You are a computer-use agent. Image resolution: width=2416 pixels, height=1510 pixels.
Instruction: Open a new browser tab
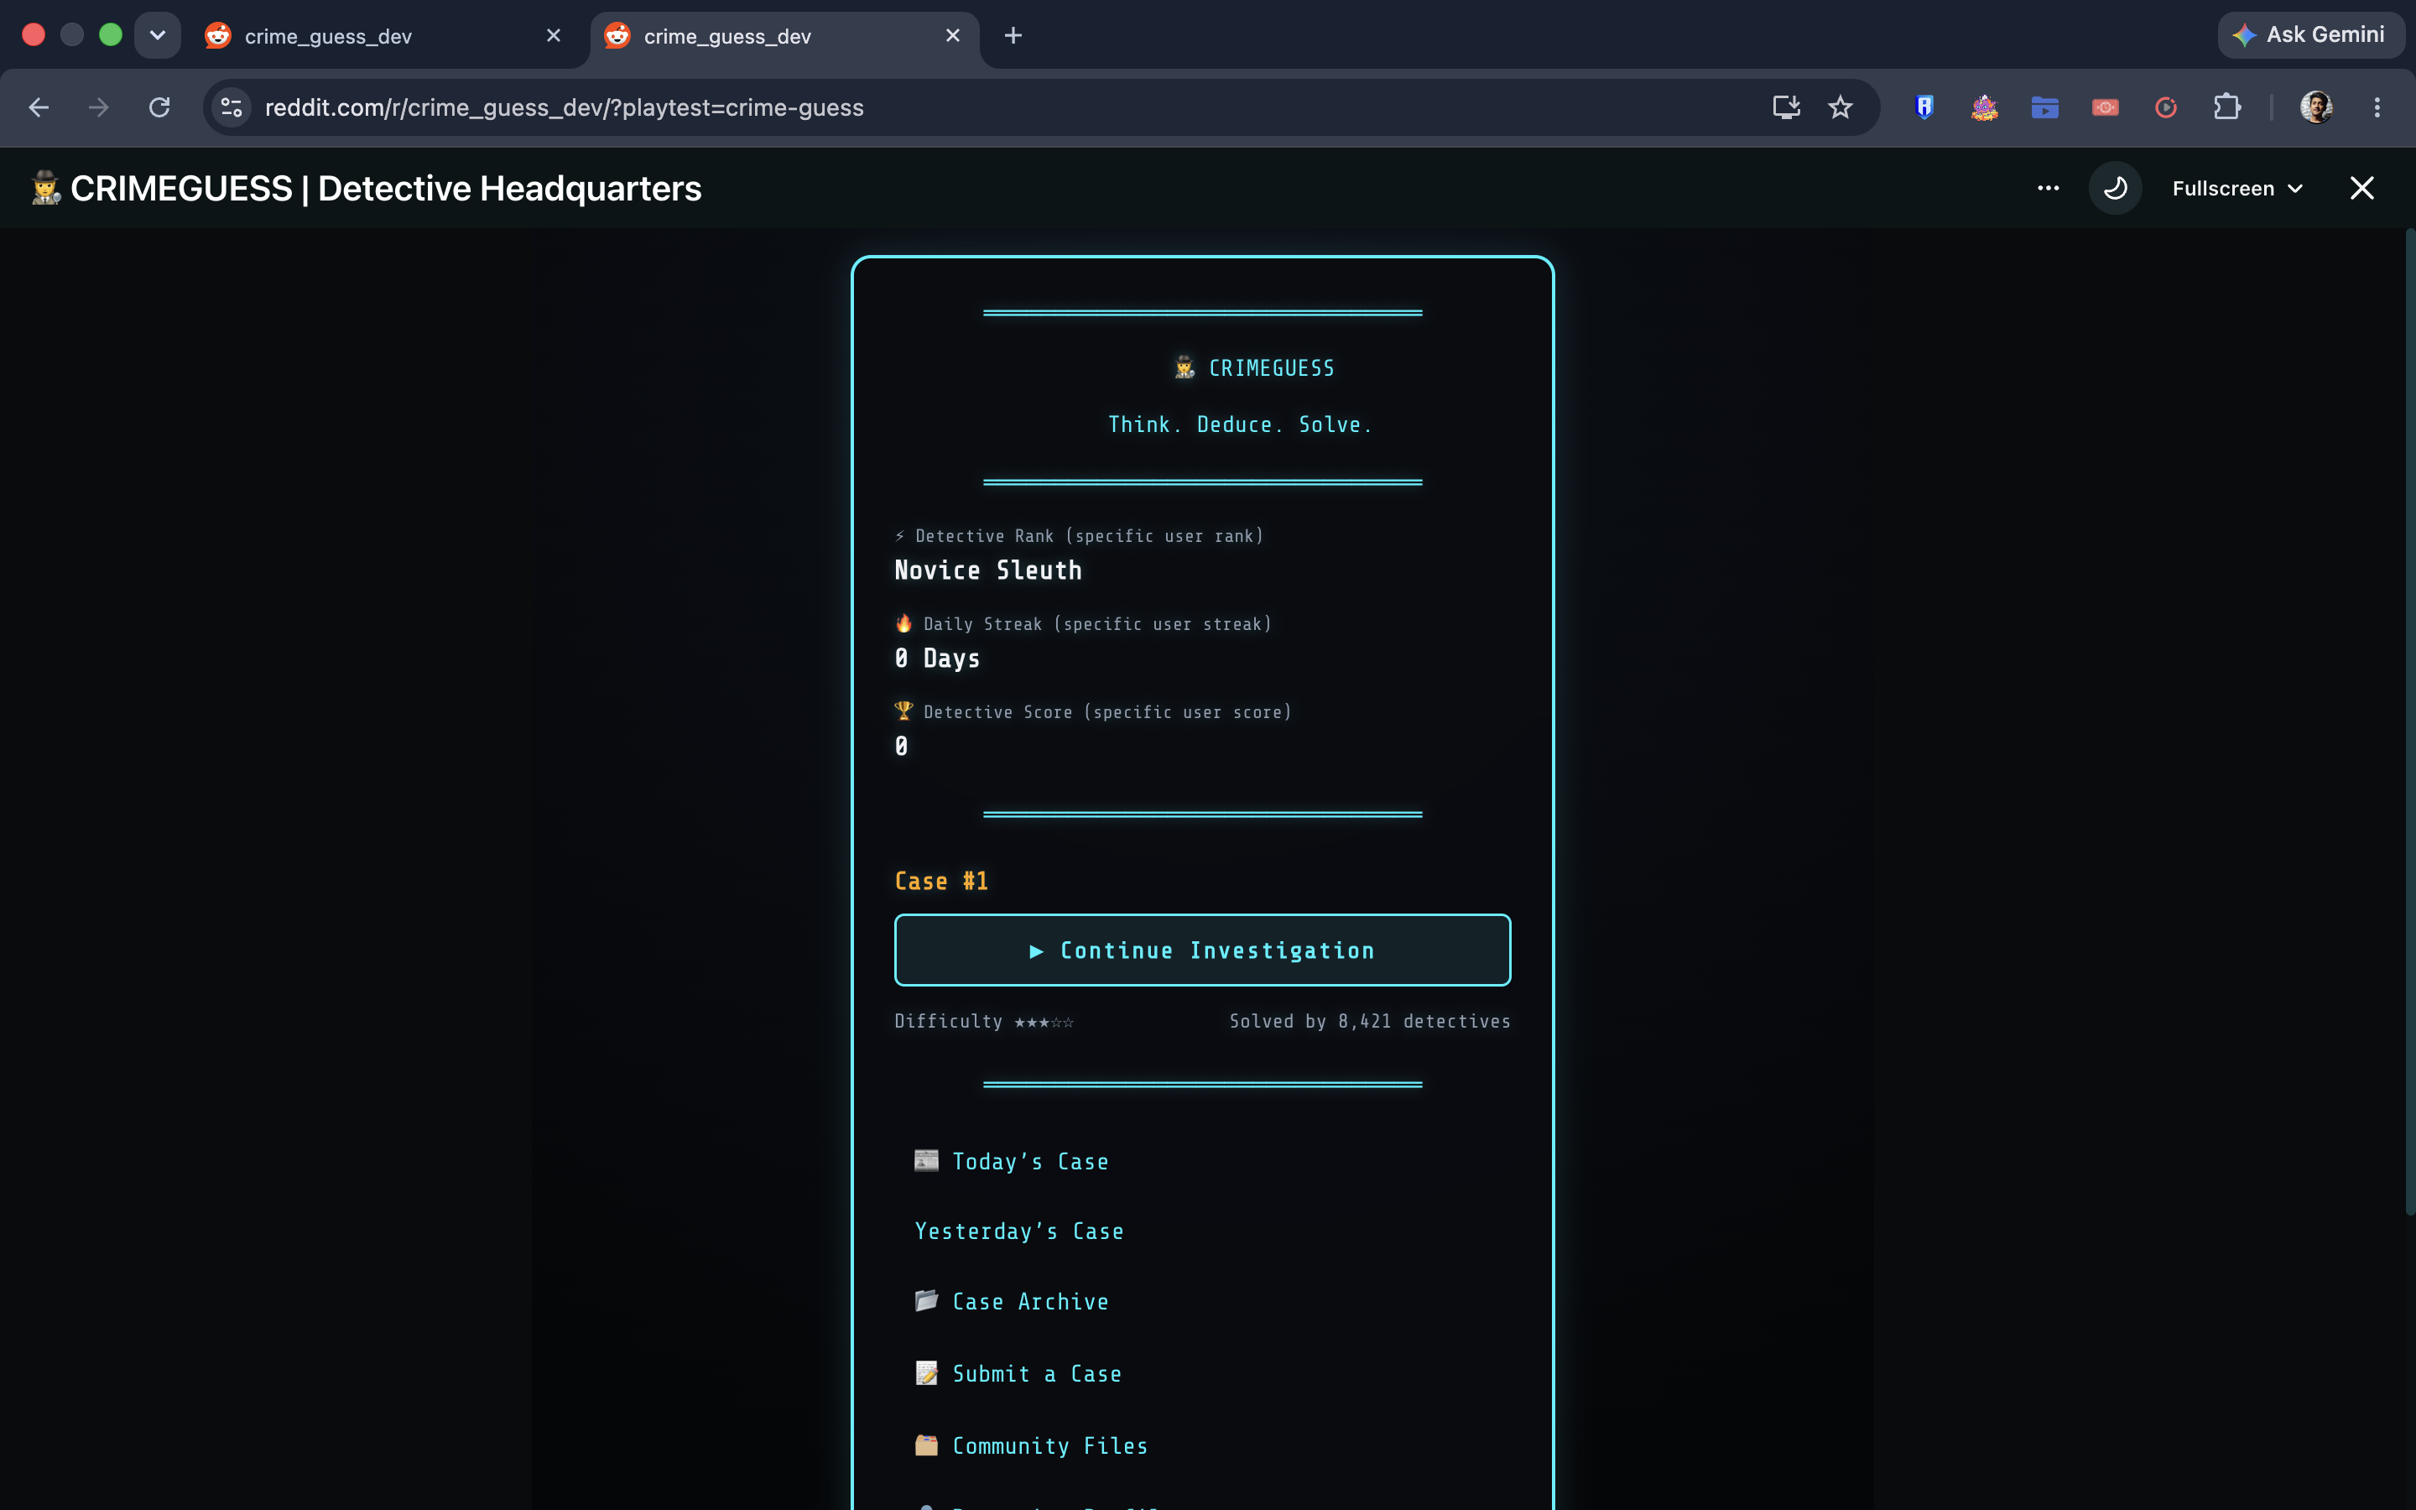[x=1013, y=36]
